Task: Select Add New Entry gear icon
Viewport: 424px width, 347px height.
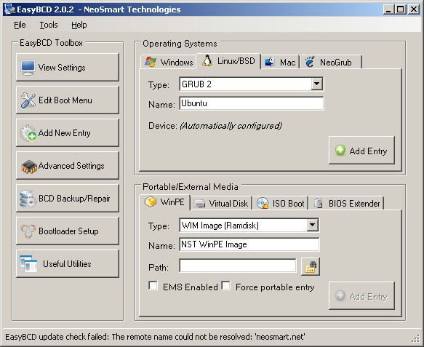Action: click(x=28, y=133)
